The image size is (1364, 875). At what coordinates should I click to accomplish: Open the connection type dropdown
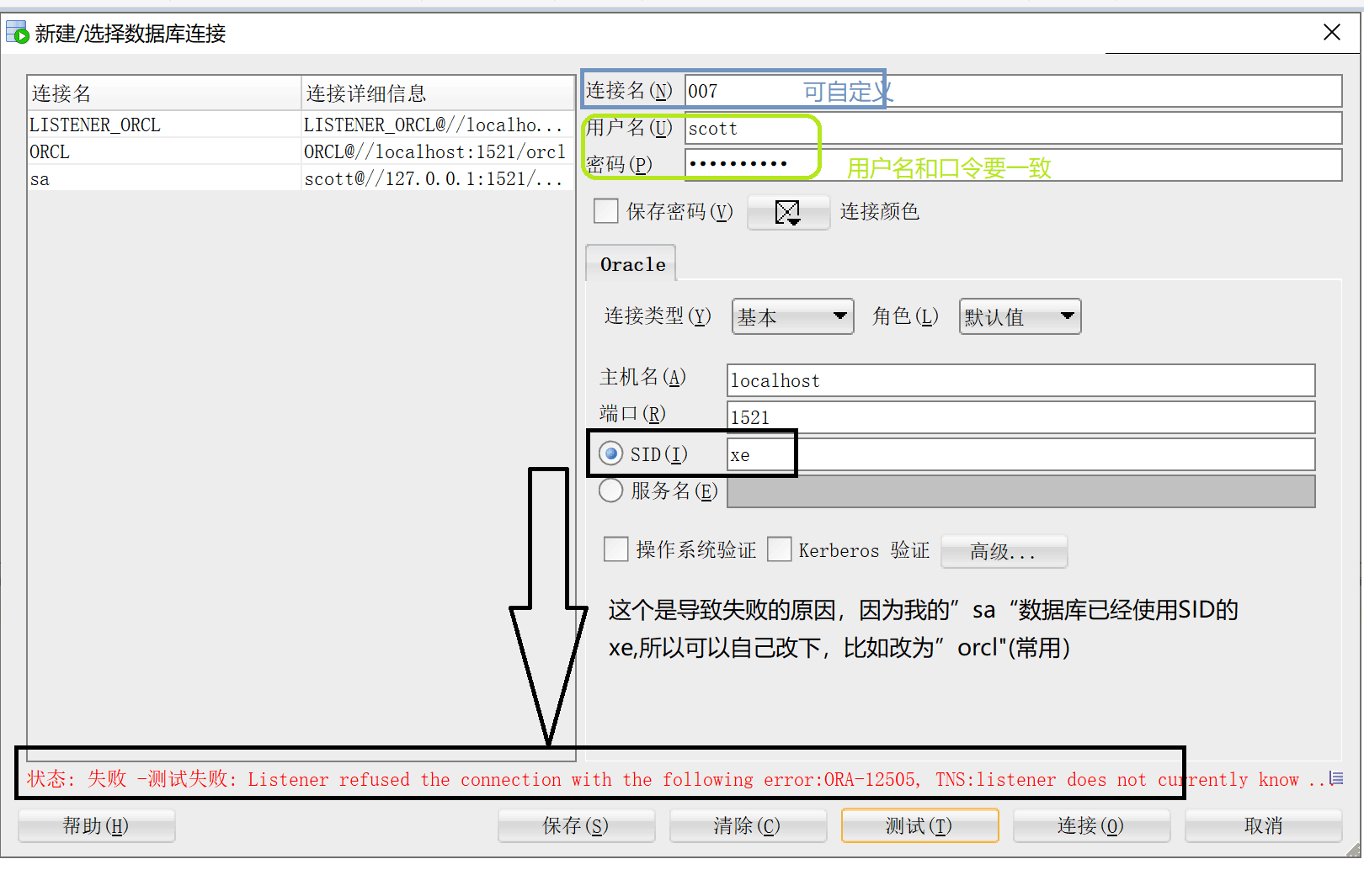pyautogui.click(x=792, y=316)
